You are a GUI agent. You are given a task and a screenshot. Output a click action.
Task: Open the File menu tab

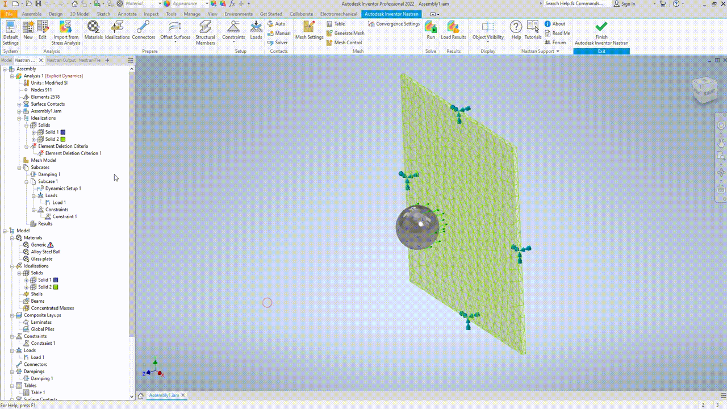[9, 14]
